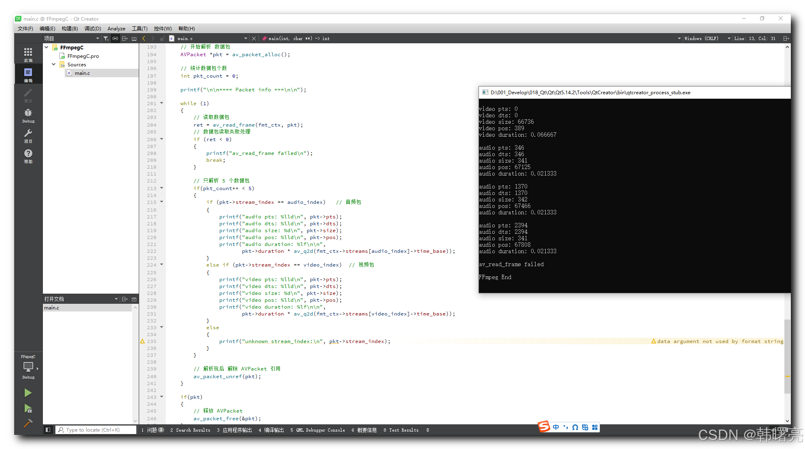This screenshot has height=449, width=805.
Task: Open Sogou toolbox grid icon
Action: point(595,427)
